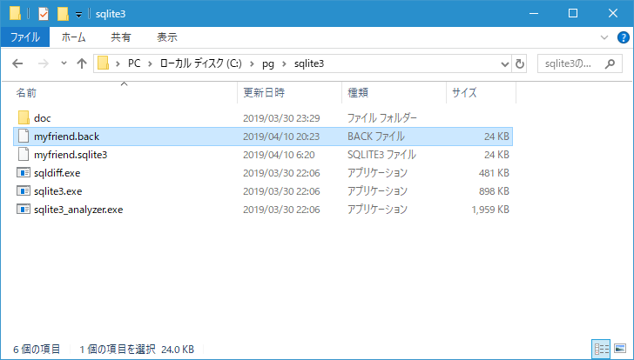Click the Properties quick access icon
This screenshot has height=360, width=634.
pyautogui.click(x=44, y=14)
